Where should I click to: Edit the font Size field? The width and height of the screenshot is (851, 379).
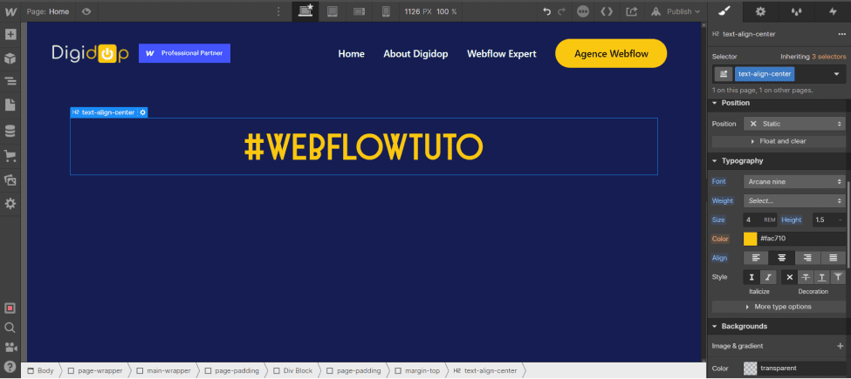(x=751, y=220)
